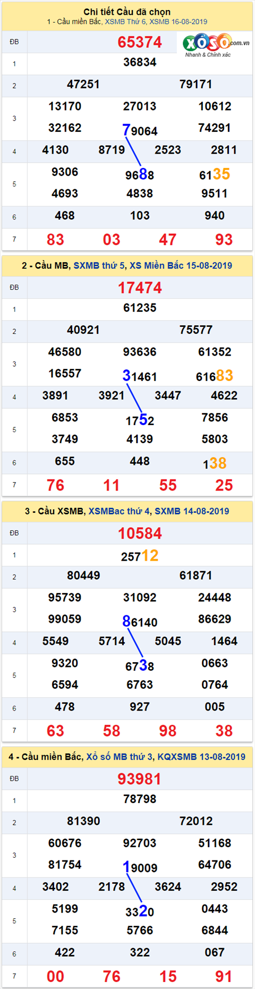This screenshot has width=255, height=989.
Task: Follow the XSMBac thứ 4 link
Action: (x=119, y=511)
